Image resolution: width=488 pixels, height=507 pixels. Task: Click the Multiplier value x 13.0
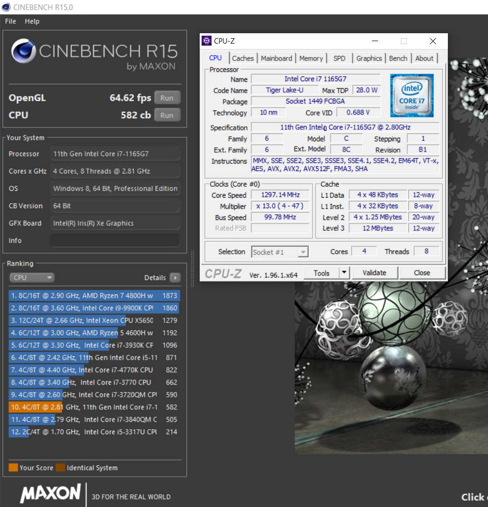coord(280,206)
